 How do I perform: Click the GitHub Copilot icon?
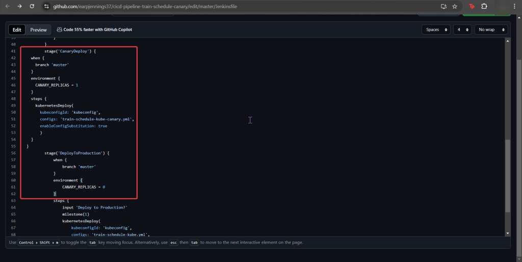click(x=60, y=30)
